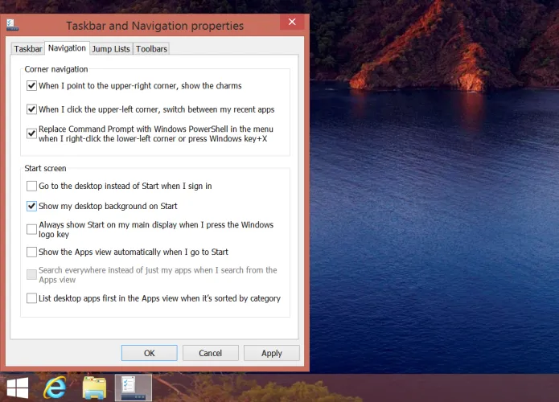Uncheck Show my desktop background on Start

31,206
